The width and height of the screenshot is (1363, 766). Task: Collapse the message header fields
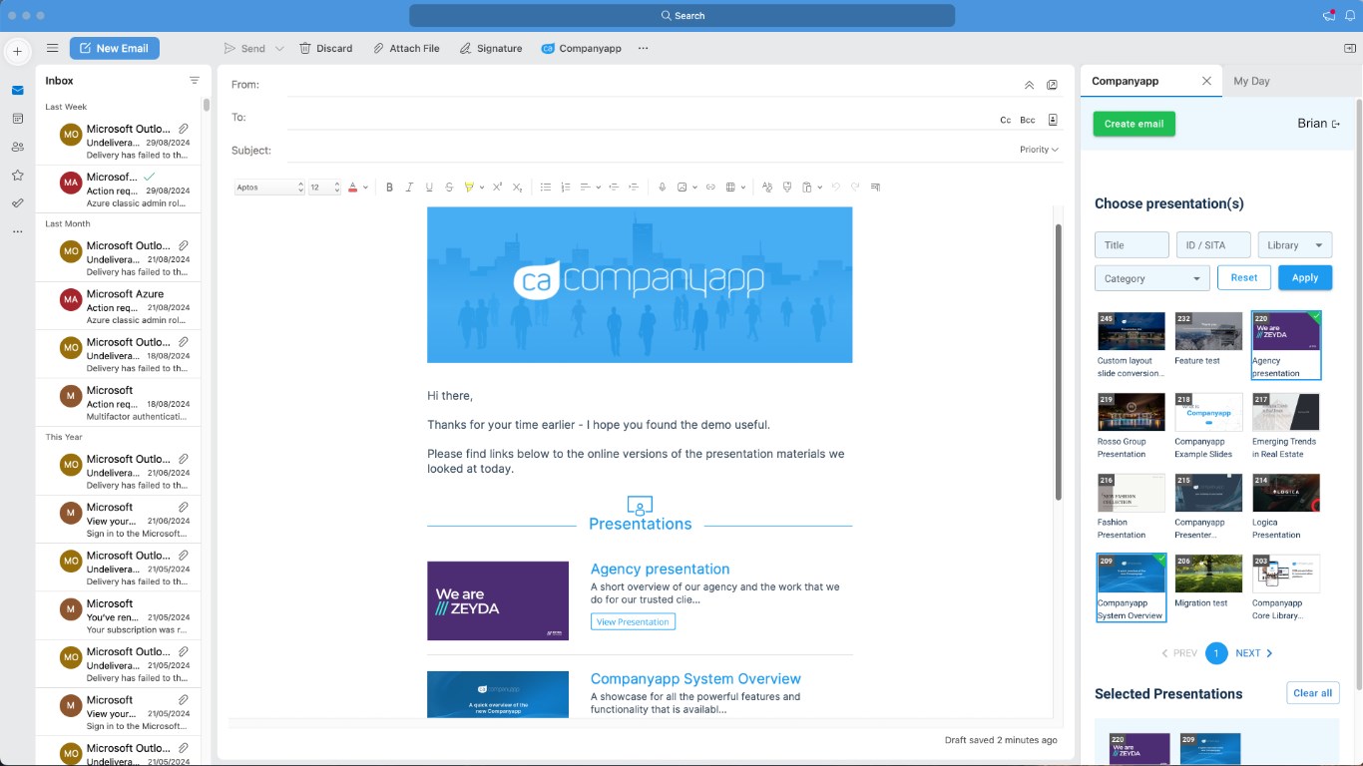click(x=1029, y=85)
